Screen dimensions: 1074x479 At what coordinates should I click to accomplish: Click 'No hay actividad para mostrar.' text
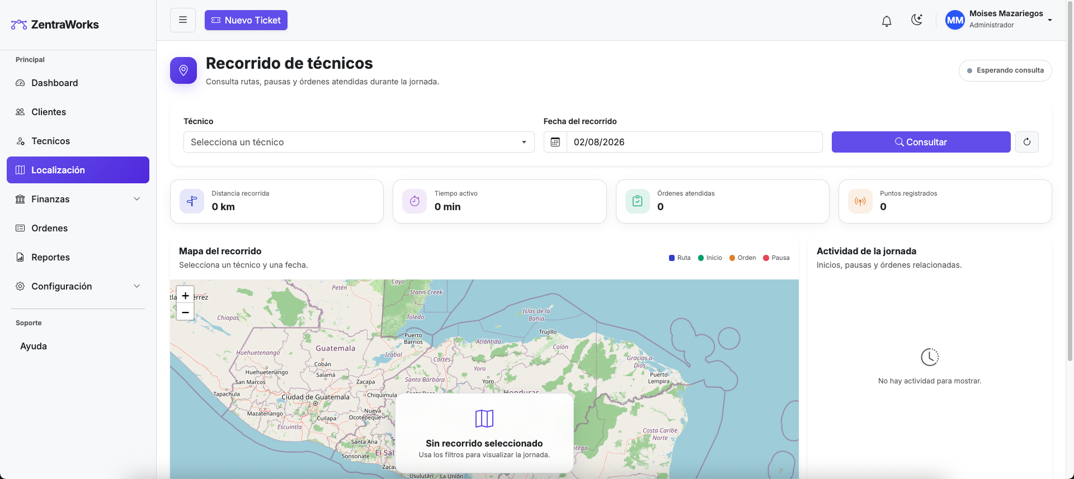930,381
